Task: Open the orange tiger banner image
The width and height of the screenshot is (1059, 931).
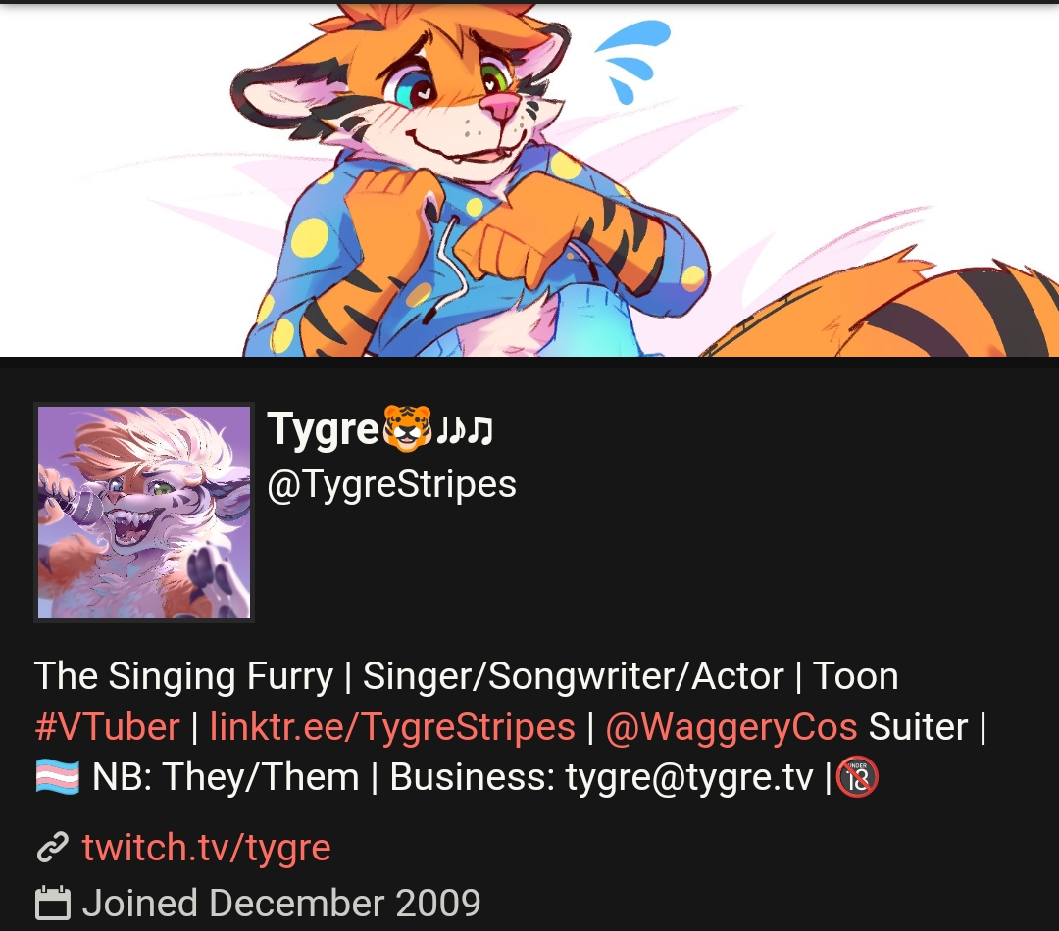Action: [x=529, y=179]
